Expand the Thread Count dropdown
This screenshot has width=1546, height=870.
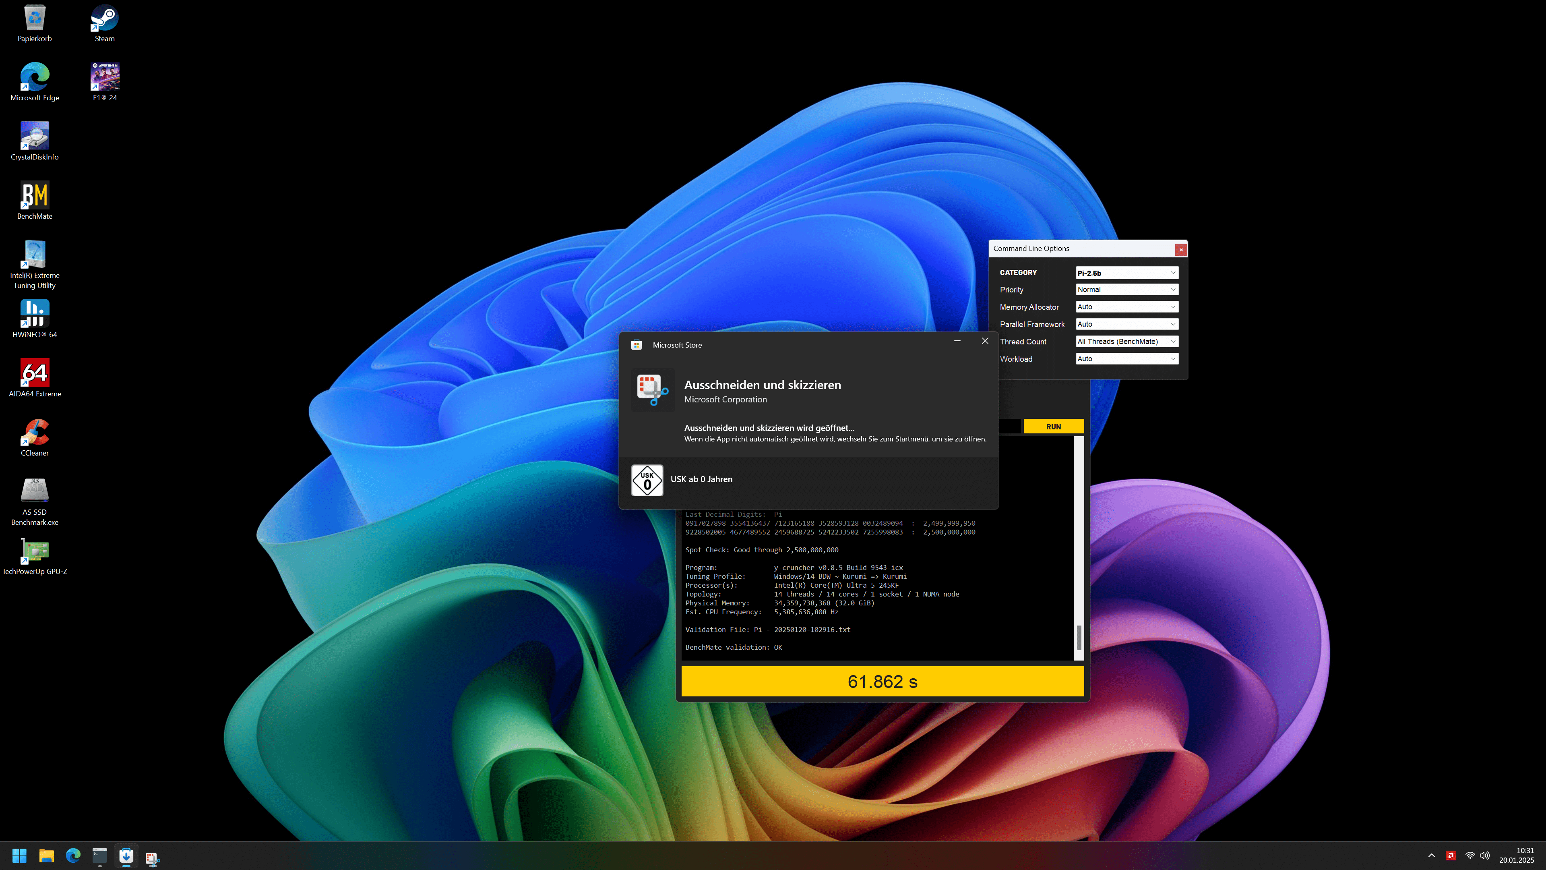coord(1126,342)
